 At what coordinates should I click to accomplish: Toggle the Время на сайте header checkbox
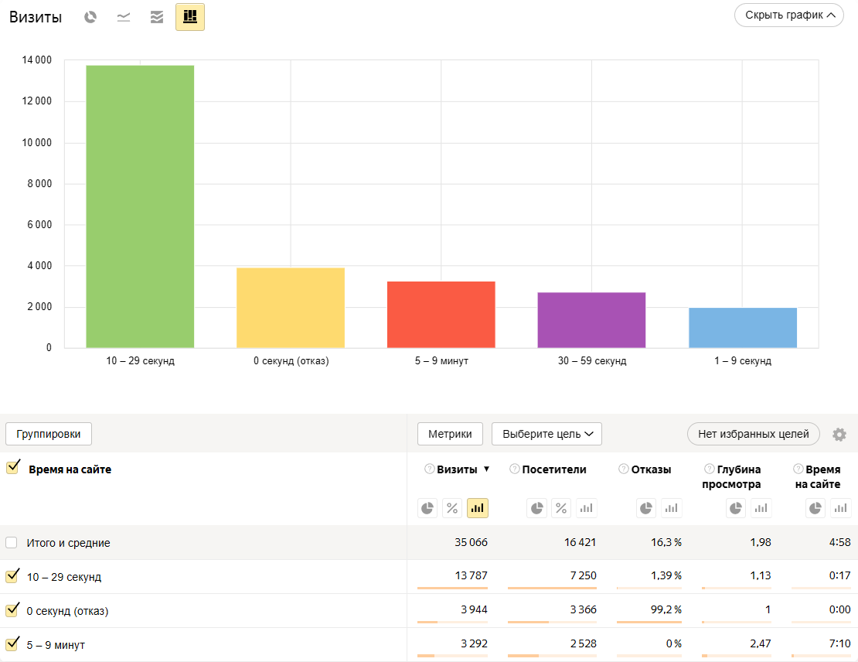tap(12, 468)
